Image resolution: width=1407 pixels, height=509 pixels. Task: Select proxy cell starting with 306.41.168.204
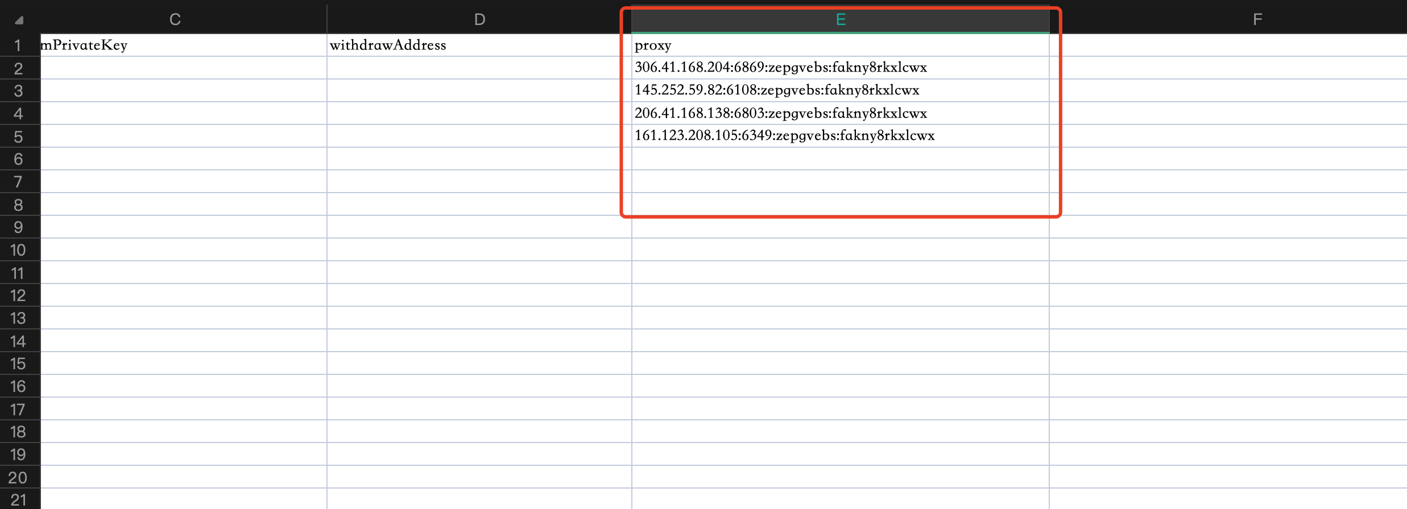coord(780,68)
